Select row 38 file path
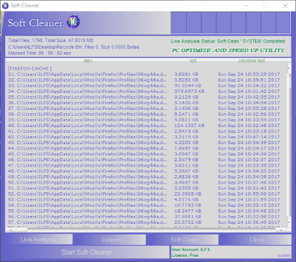This screenshot has width=296, height=262. click(87, 114)
